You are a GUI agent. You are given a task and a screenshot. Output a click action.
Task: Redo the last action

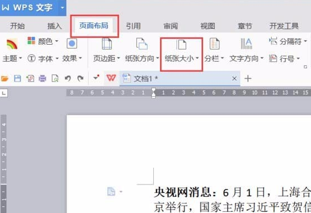(x=81, y=78)
